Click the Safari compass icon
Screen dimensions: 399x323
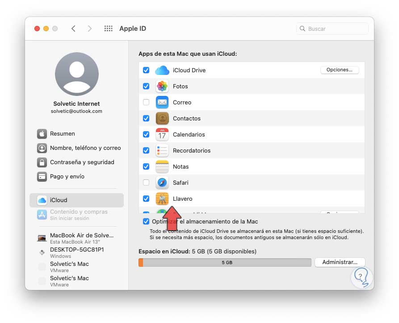tap(162, 182)
